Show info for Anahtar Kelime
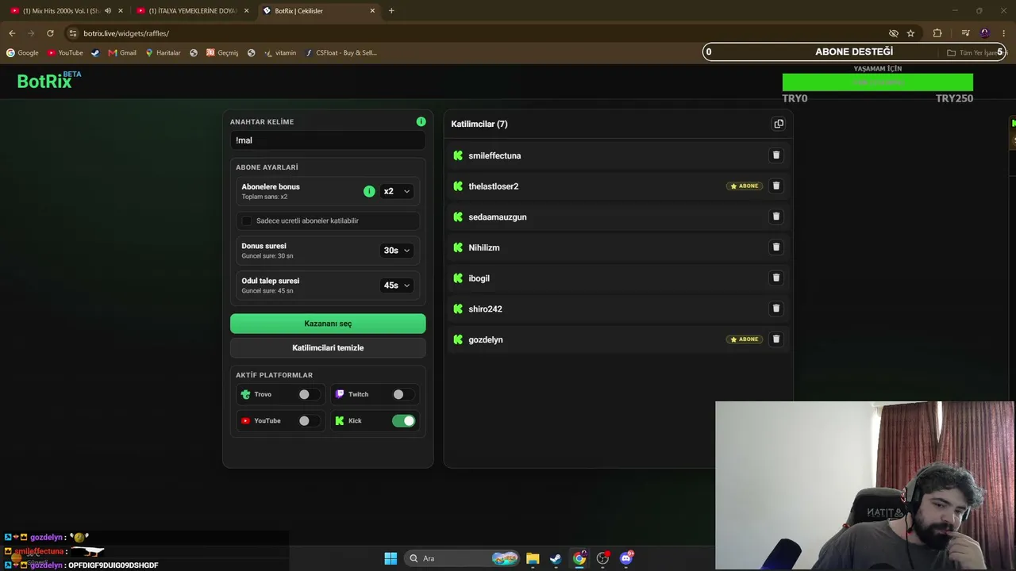The image size is (1016, 571). coord(421,121)
